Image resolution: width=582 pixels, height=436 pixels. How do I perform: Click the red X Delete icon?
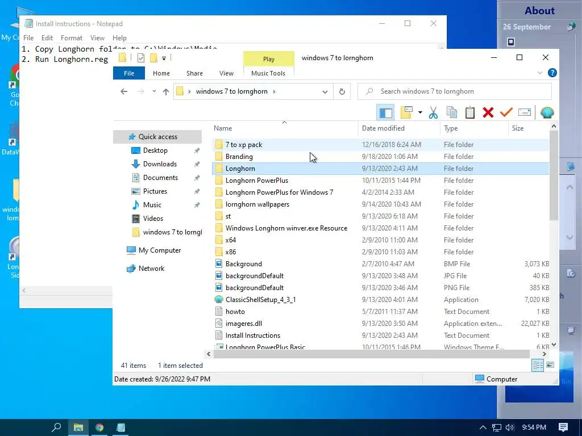(488, 112)
